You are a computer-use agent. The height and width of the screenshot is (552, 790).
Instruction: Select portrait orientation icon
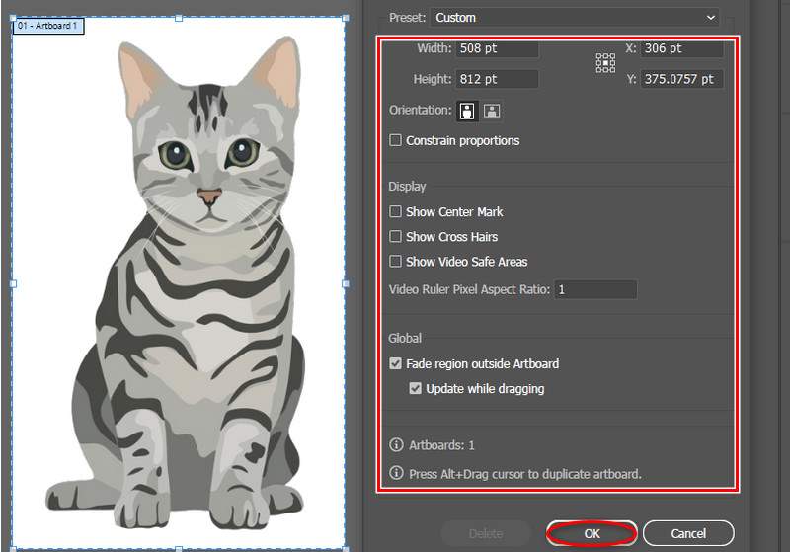[467, 111]
